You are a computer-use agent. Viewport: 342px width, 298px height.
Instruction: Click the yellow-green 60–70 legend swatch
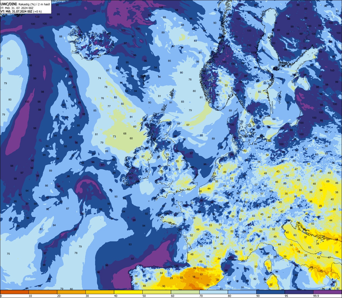click(185, 292)
